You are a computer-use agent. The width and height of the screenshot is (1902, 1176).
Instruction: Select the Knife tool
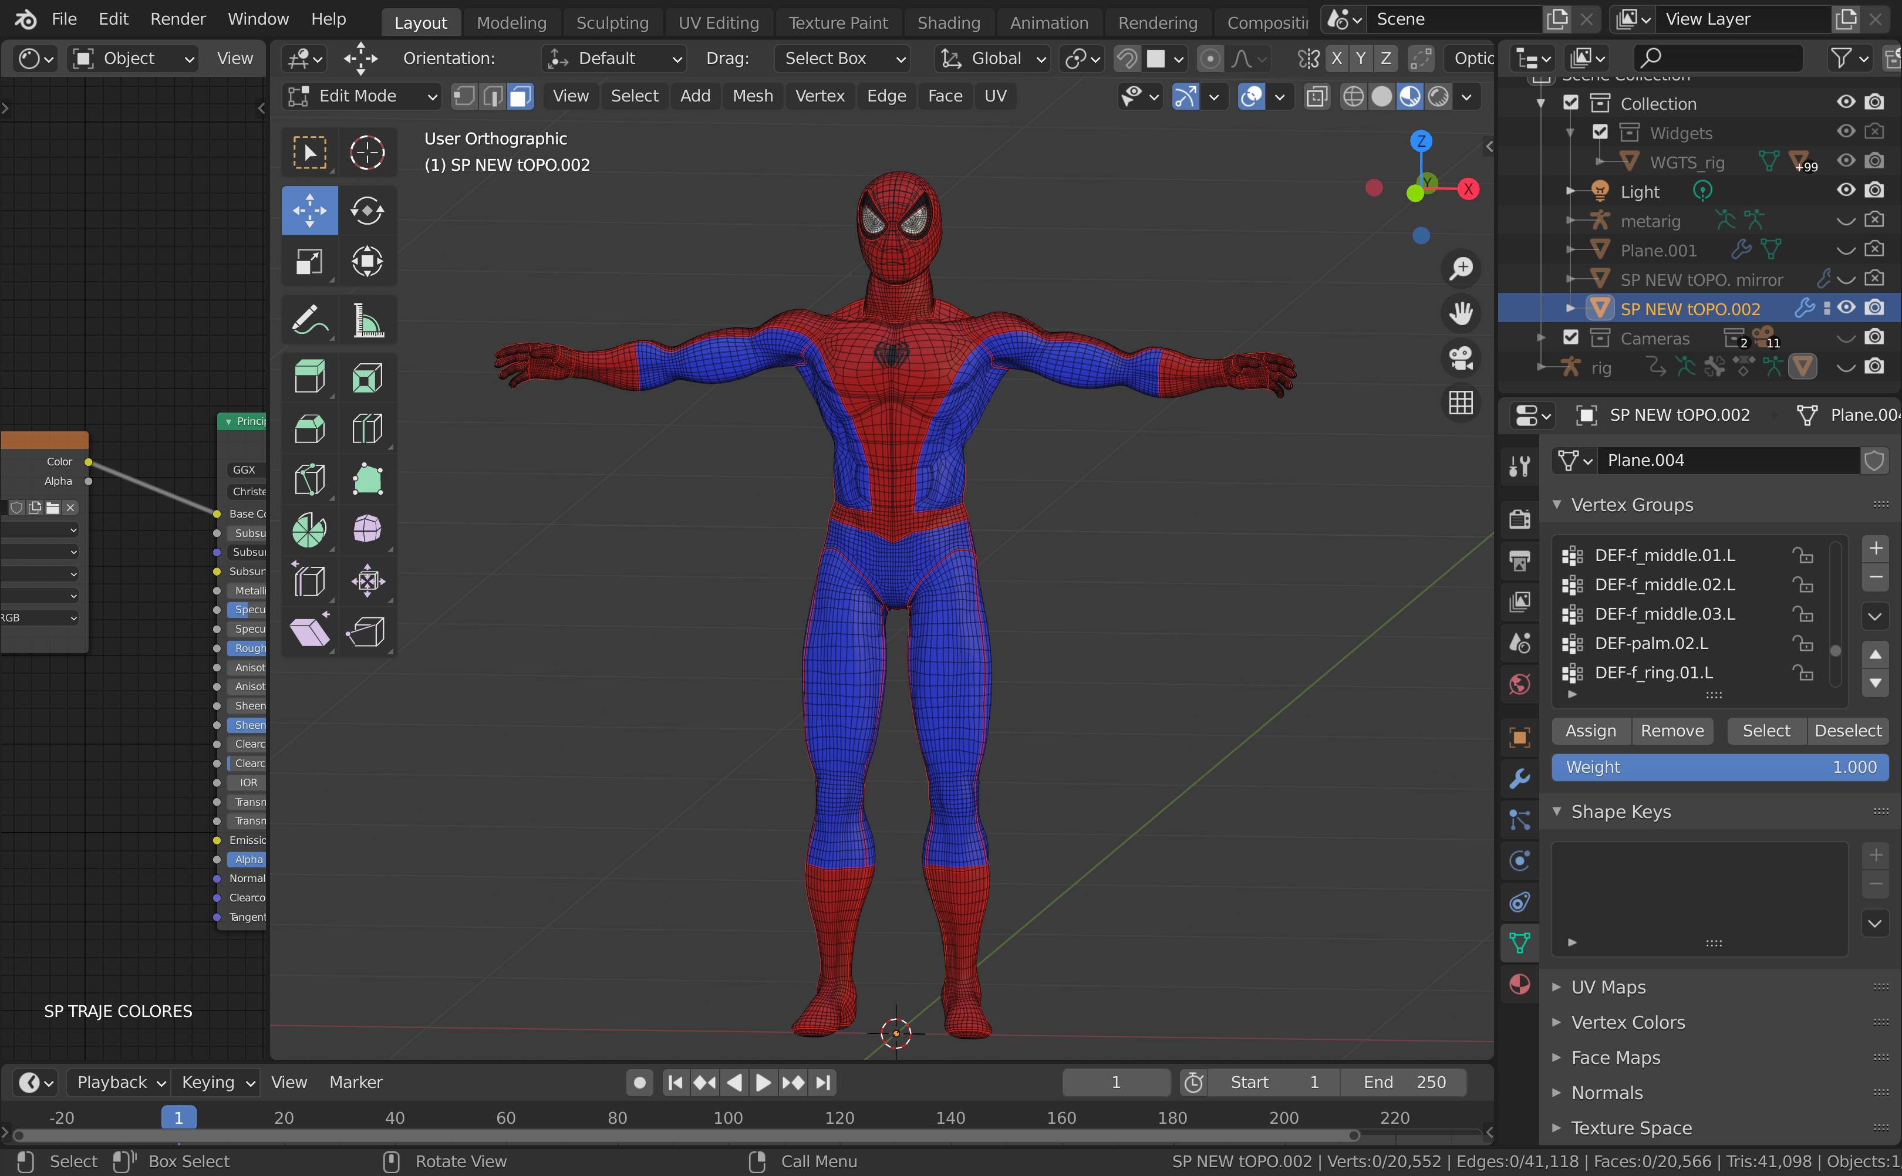[x=309, y=479]
